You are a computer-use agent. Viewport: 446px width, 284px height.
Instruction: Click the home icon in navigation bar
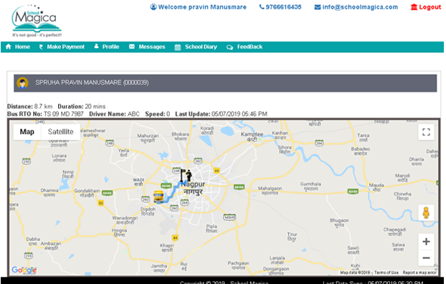pos(9,47)
